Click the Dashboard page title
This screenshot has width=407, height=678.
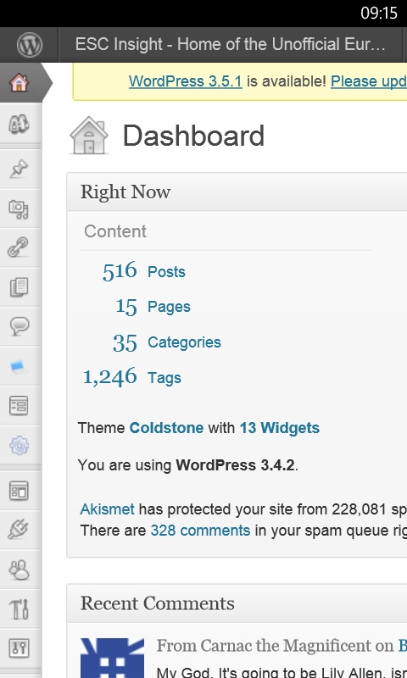193,136
